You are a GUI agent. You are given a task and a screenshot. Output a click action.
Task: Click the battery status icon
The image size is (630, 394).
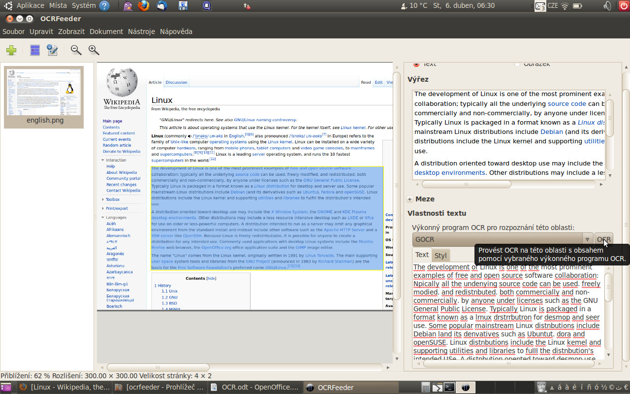point(576,6)
